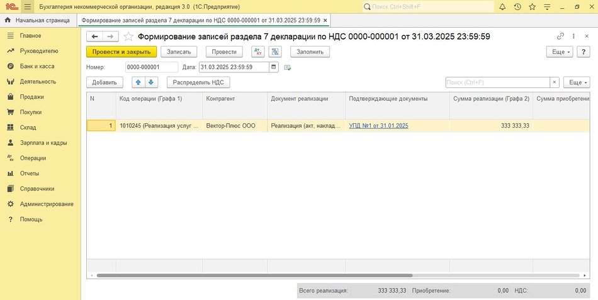Open the history clock icon
Screen dimensions: 598x300
point(517,6)
